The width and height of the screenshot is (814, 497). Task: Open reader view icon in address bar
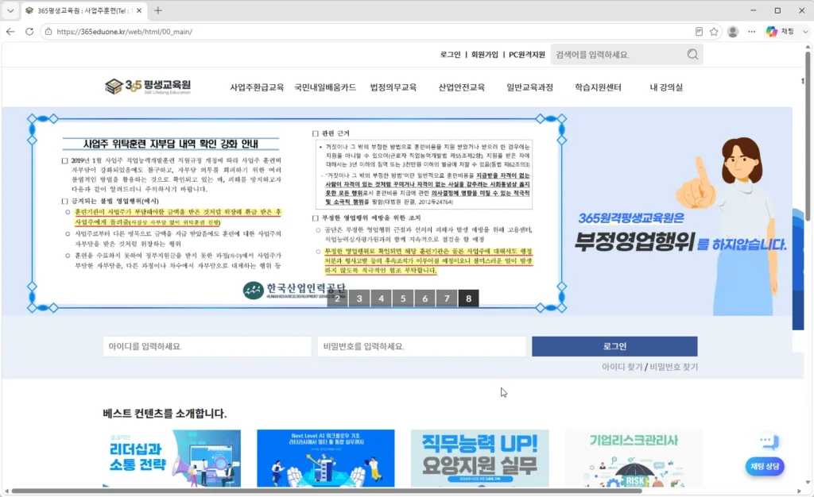point(699,32)
